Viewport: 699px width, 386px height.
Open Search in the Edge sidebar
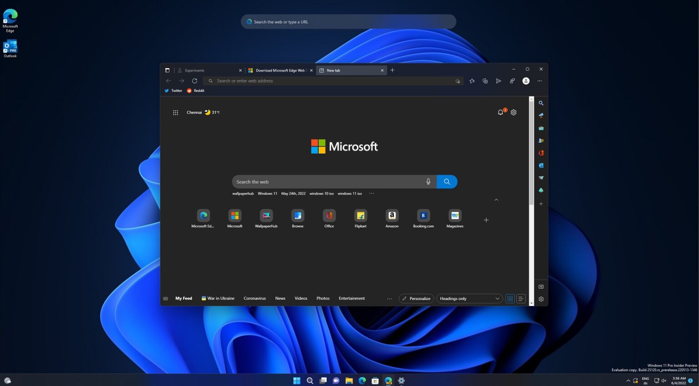tap(541, 103)
